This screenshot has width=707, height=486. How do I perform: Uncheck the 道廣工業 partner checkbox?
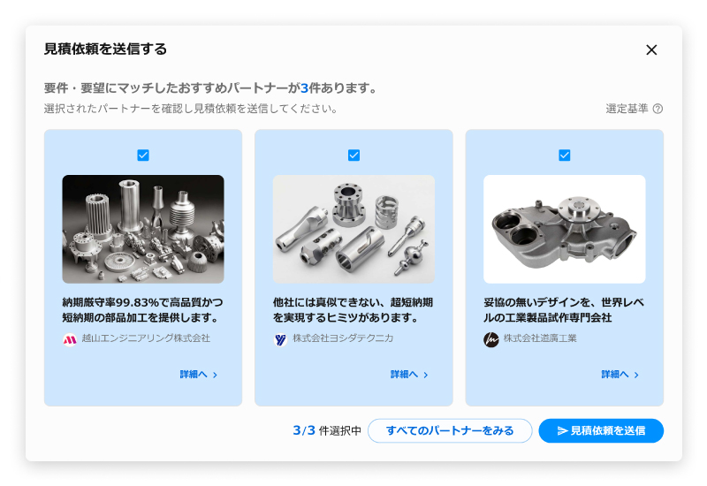tap(565, 156)
